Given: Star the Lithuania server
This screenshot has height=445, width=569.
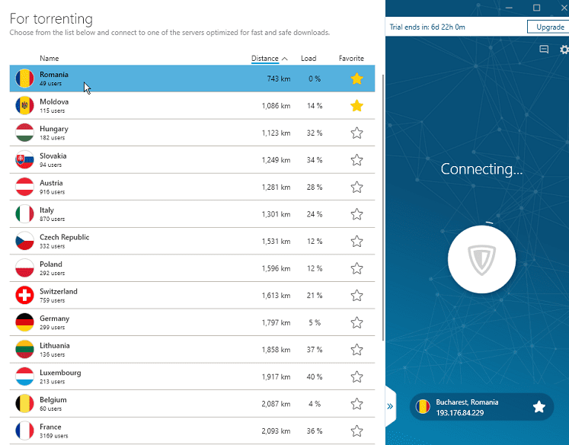Looking at the screenshot, I should point(356,350).
